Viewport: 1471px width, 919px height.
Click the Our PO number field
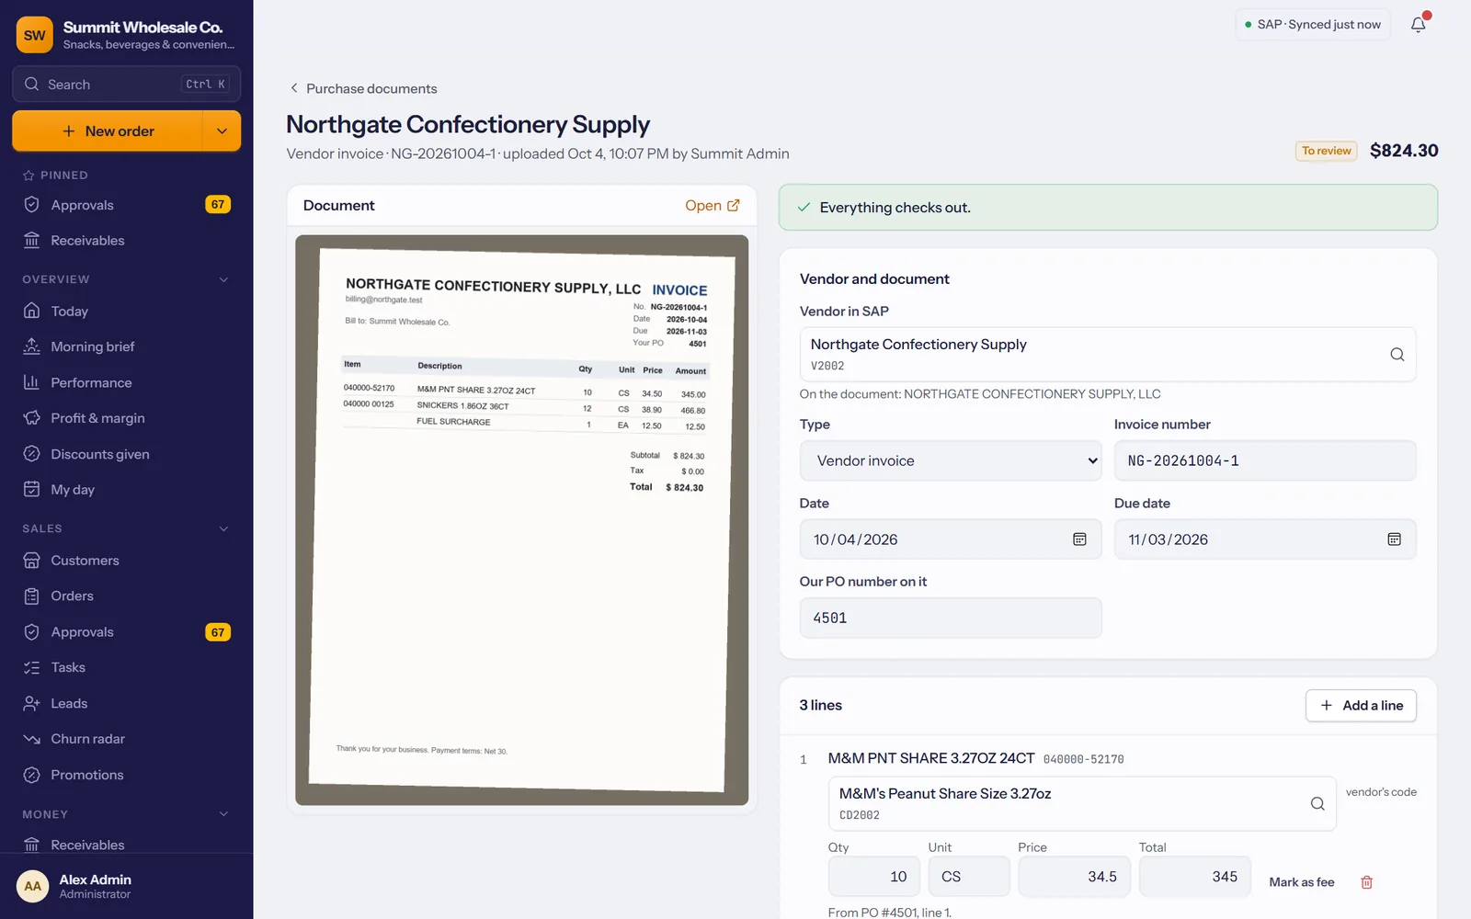coord(951,618)
